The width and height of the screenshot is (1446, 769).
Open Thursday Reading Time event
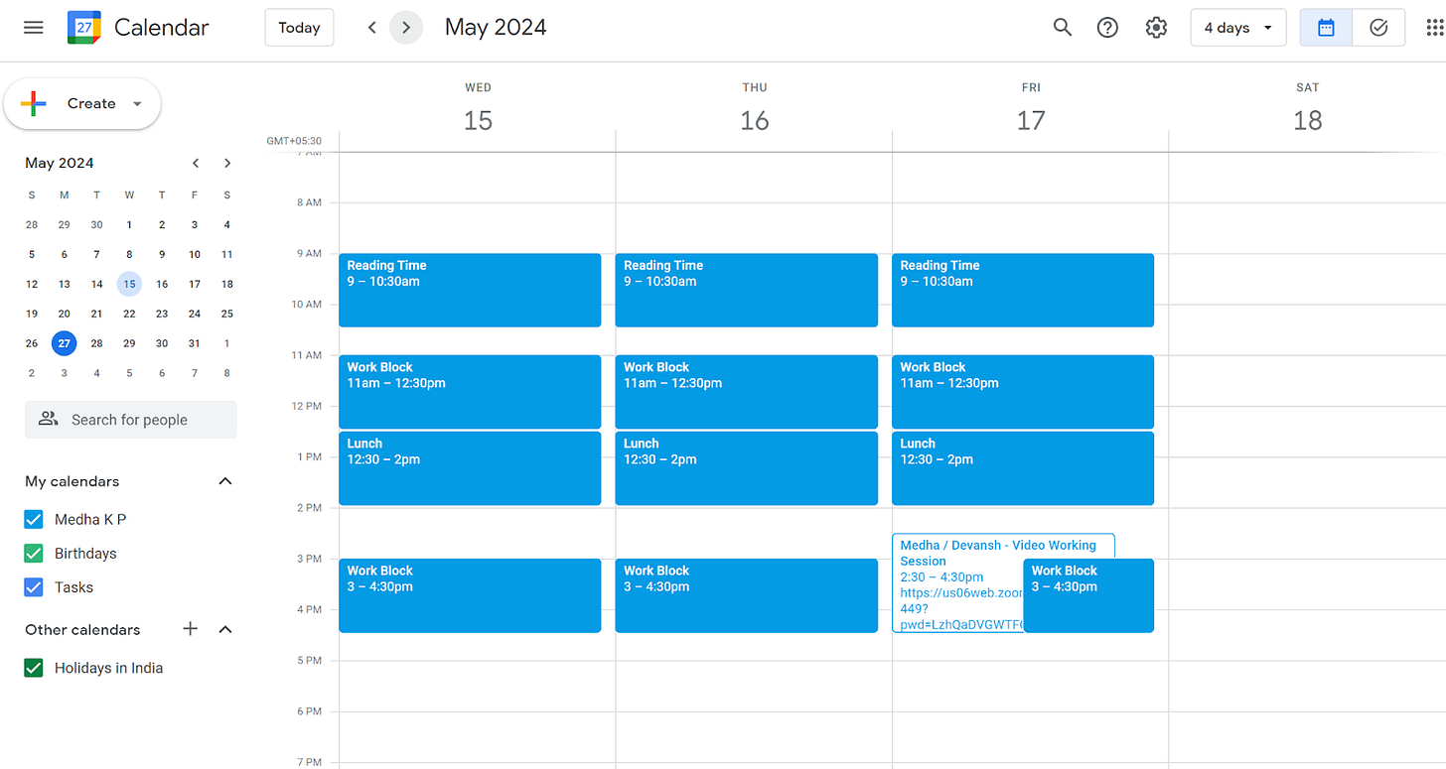click(747, 290)
